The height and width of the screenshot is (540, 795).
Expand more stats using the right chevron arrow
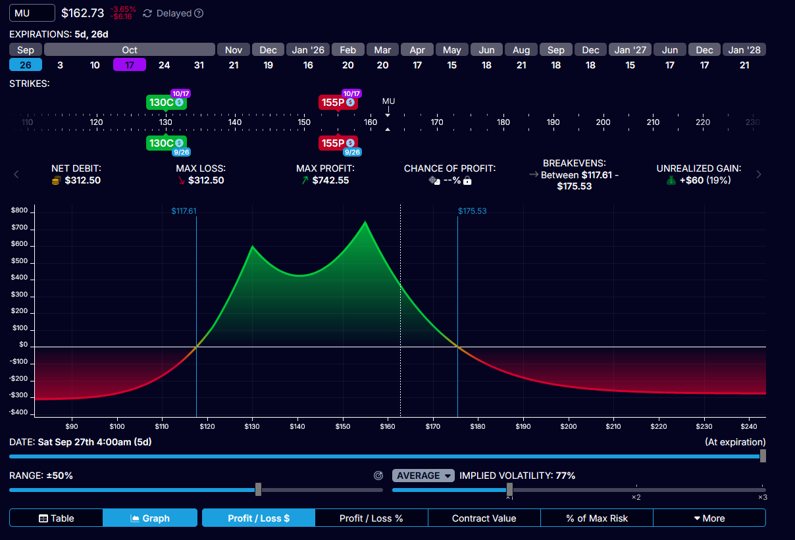click(x=758, y=174)
